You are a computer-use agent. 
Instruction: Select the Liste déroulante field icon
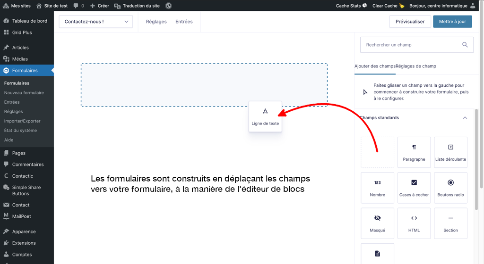450,148
